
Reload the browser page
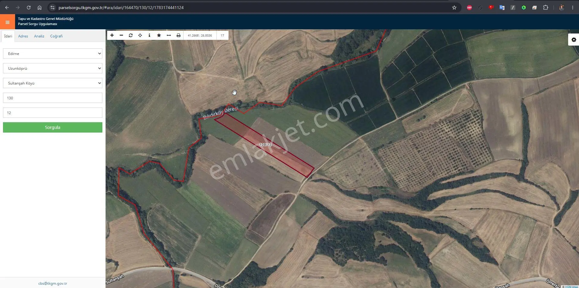29,8
